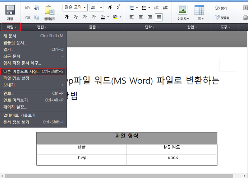Click the .docx table cell
This screenshot has width=248, height=178.
pos(172,160)
